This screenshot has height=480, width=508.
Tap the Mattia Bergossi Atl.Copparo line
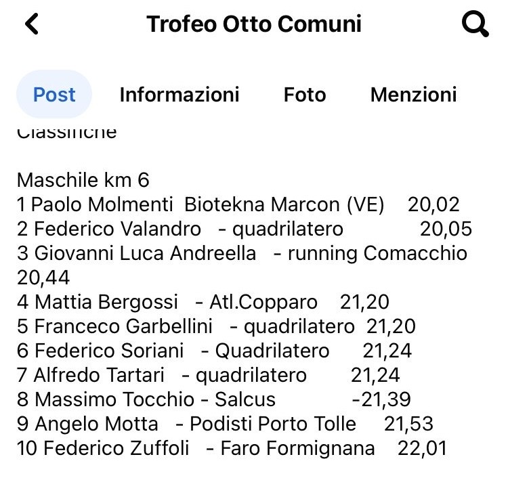pyautogui.click(x=203, y=302)
